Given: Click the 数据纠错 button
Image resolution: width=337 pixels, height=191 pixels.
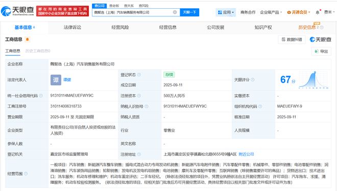Looking at the screenshot, I should point(292,39).
